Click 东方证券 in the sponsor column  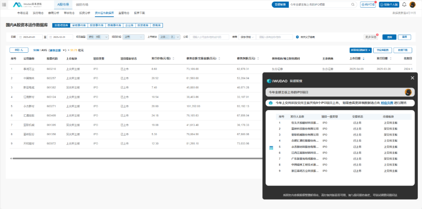[277, 69]
